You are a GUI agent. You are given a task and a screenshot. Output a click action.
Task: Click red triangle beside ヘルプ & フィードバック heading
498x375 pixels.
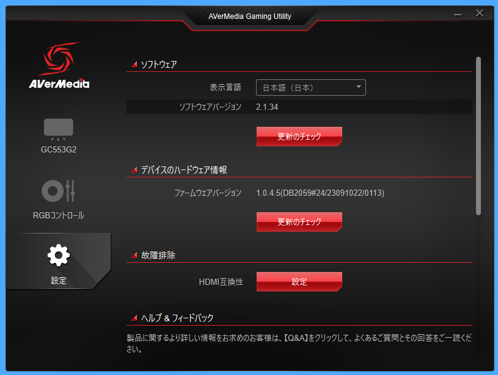pos(134,318)
